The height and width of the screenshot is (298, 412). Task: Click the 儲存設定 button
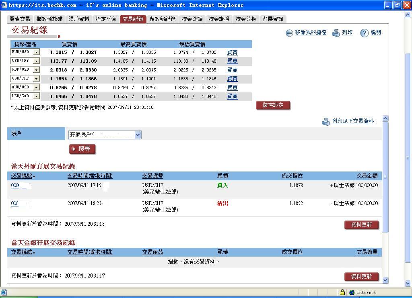(x=273, y=105)
